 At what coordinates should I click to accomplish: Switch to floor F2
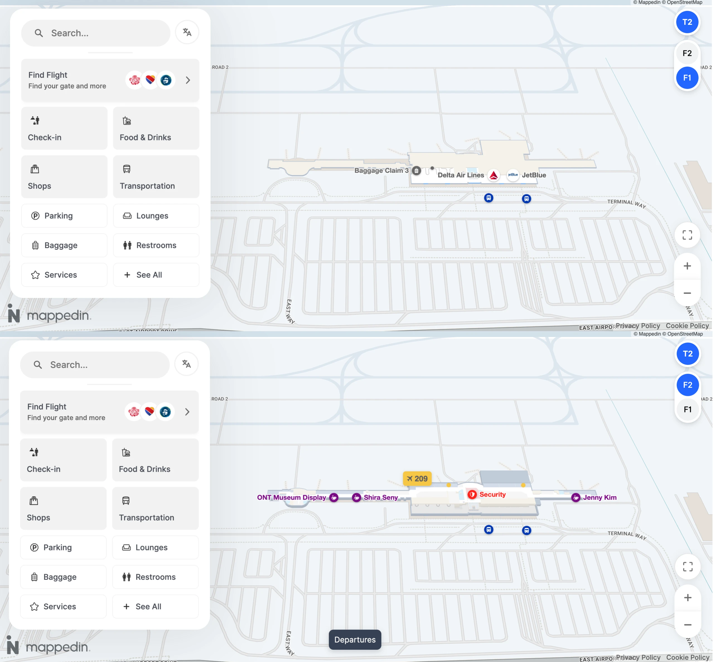pos(687,53)
